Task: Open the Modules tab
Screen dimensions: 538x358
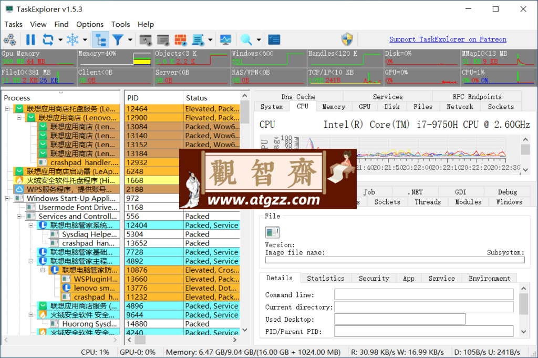Action: 468,202
